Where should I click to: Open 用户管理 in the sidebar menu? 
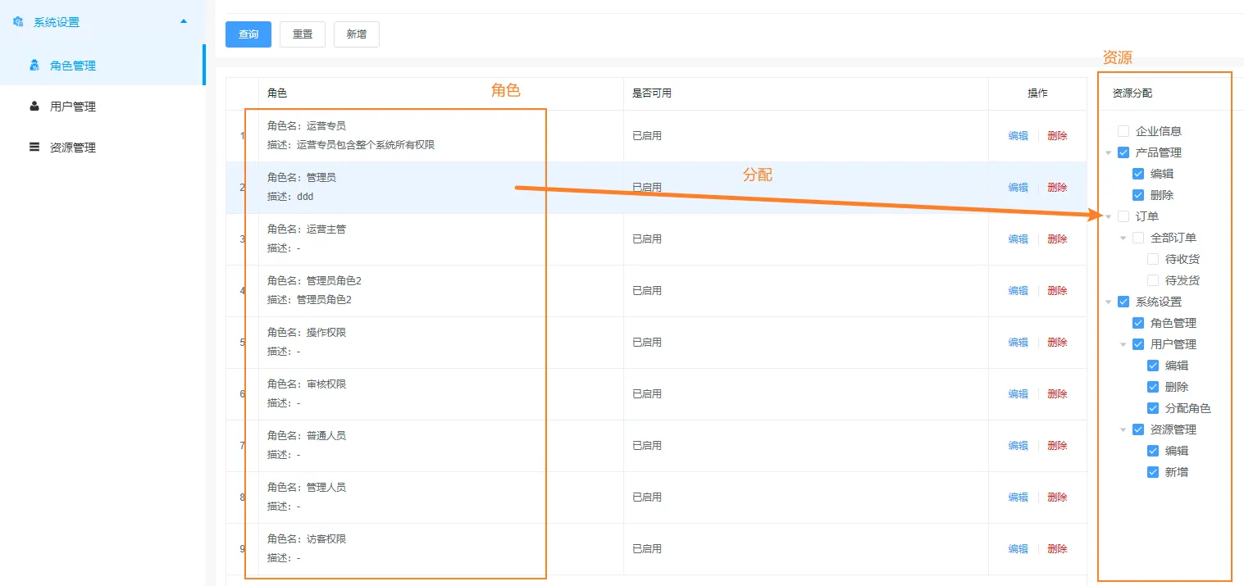pyautogui.click(x=73, y=107)
